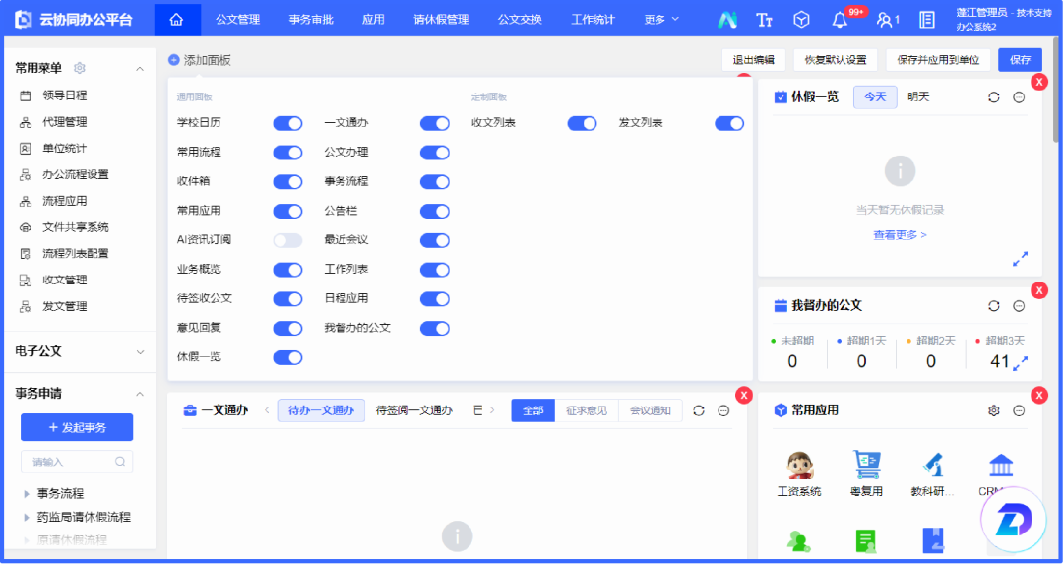Image resolution: width=1063 pixels, height=564 pixels.
Task: Click the floating ZD assistant logo
Action: [1014, 520]
